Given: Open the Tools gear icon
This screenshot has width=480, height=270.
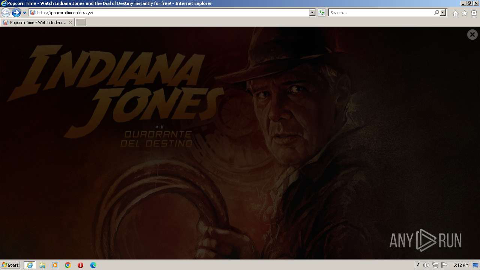Looking at the screenshot, I should tap(474, 13).
